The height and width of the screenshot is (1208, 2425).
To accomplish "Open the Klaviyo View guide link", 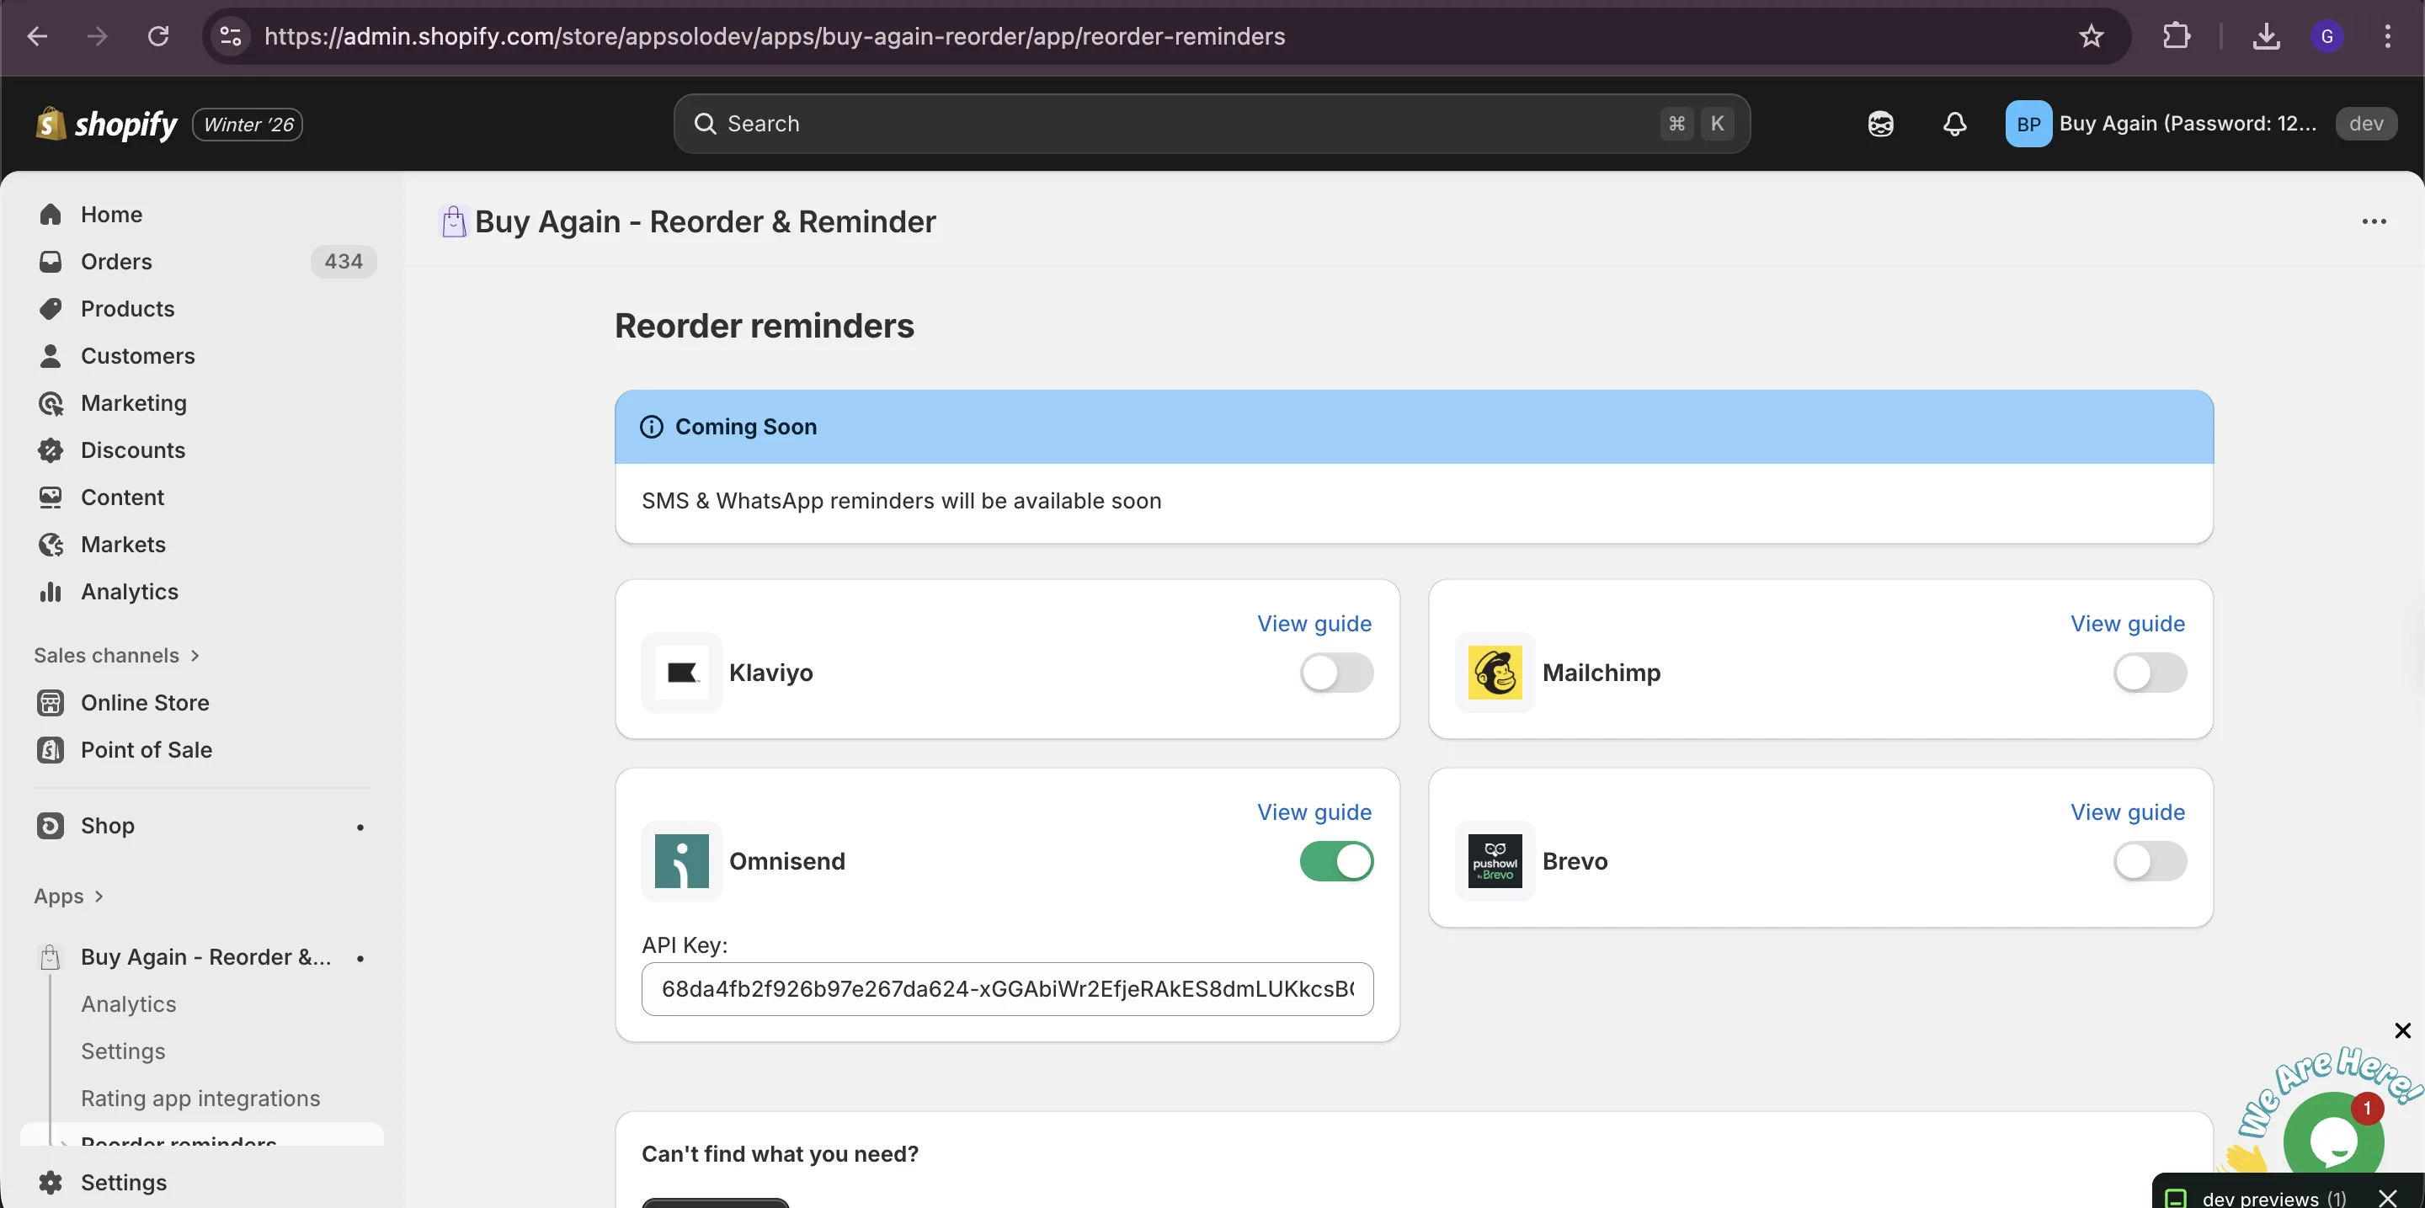I will 1314,624.
